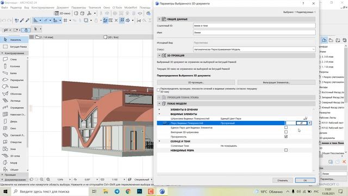Select the Оболочка shell tool
The image size is (348, 196).
pos(13,94)
